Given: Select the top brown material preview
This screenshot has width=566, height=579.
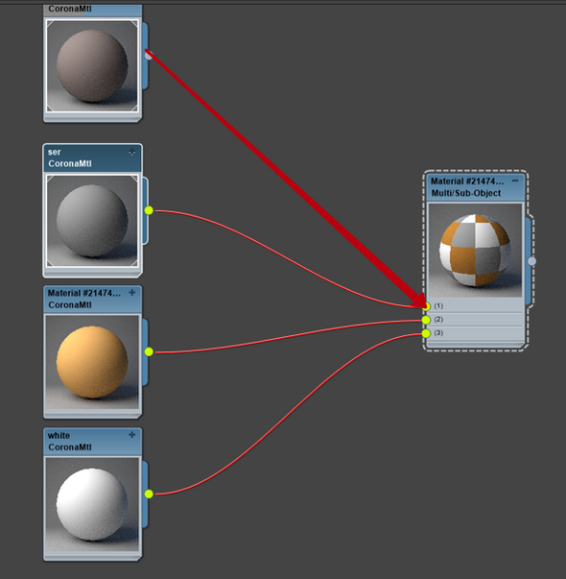Looking at the screenshot, I should click(92, 65).
